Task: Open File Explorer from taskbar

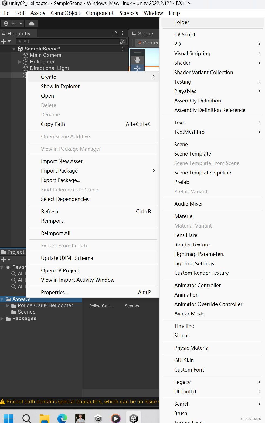Action: point(45,418)
